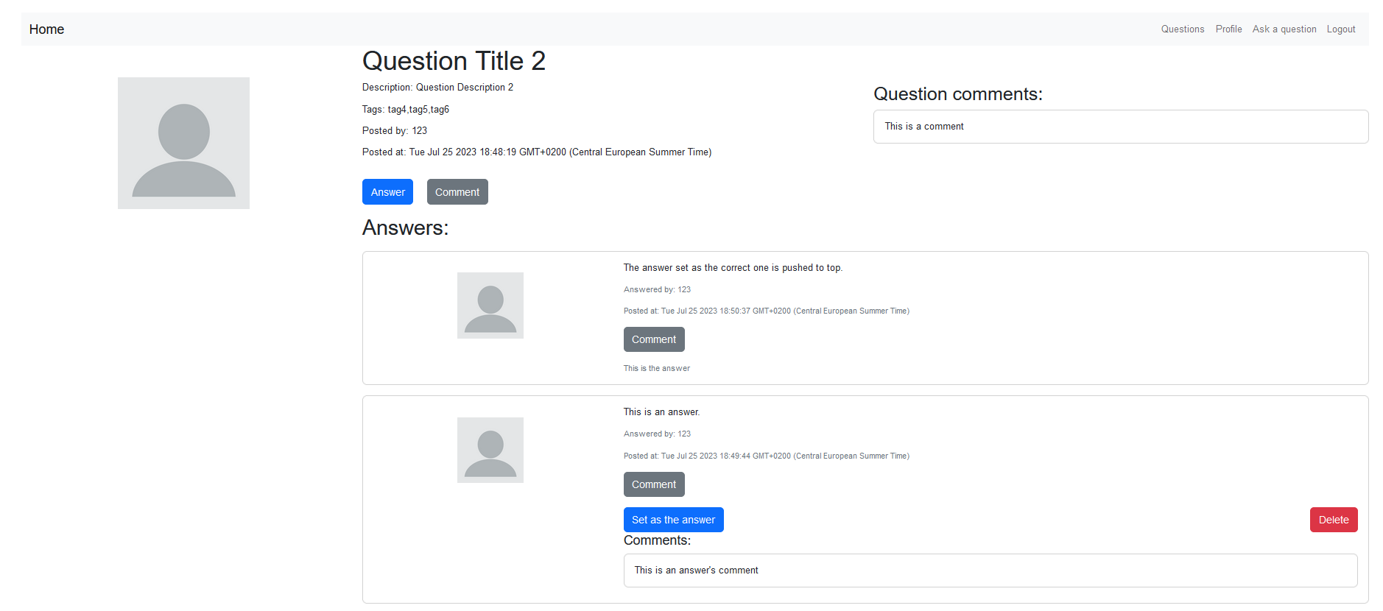Screen dimensions: 1383x611
Task: Click the Question Title 2 heading
Action: click(454, 61)
